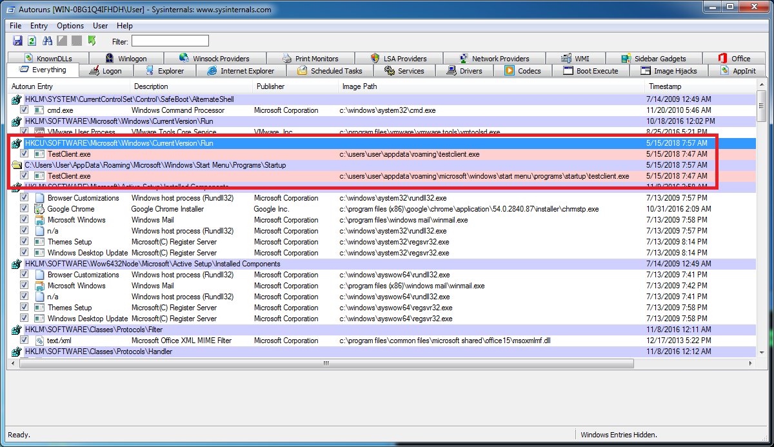Click the green Jump to Entry icon

click(x=92, y=41)
